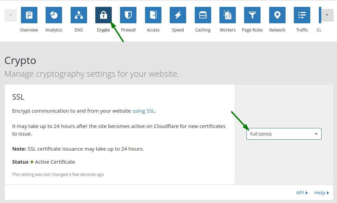
Task: Open the Workers code icon
Action: click(228, 15)
